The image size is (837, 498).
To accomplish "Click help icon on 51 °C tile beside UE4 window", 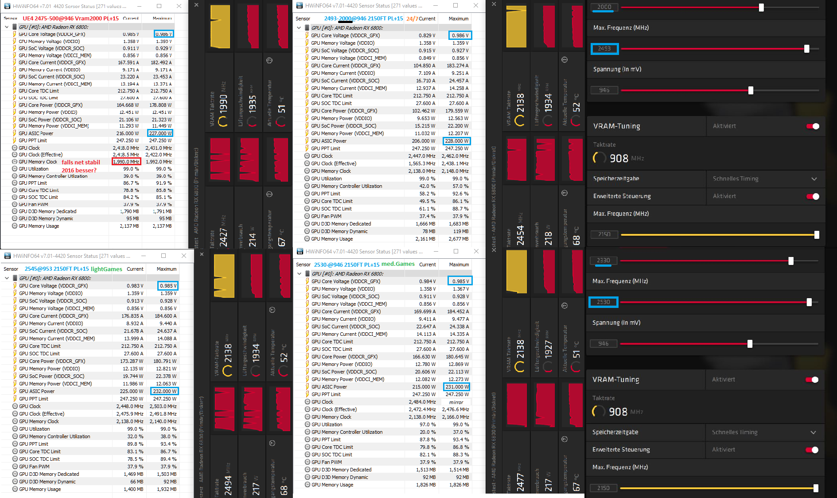I will (x=269, y=60).
